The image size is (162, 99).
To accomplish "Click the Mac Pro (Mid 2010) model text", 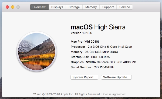I will point(85,42).
